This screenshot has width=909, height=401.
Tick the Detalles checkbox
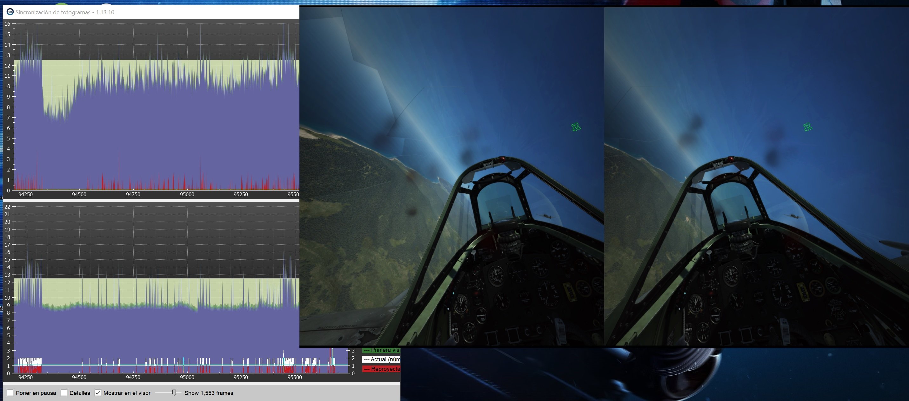click(x=64, y=393)
